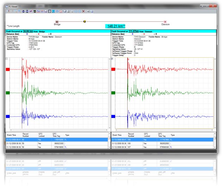Click the left scroll arrow under Bridge waveform
The height and width of the screenshot is (186, 222).
click(11, 130)
